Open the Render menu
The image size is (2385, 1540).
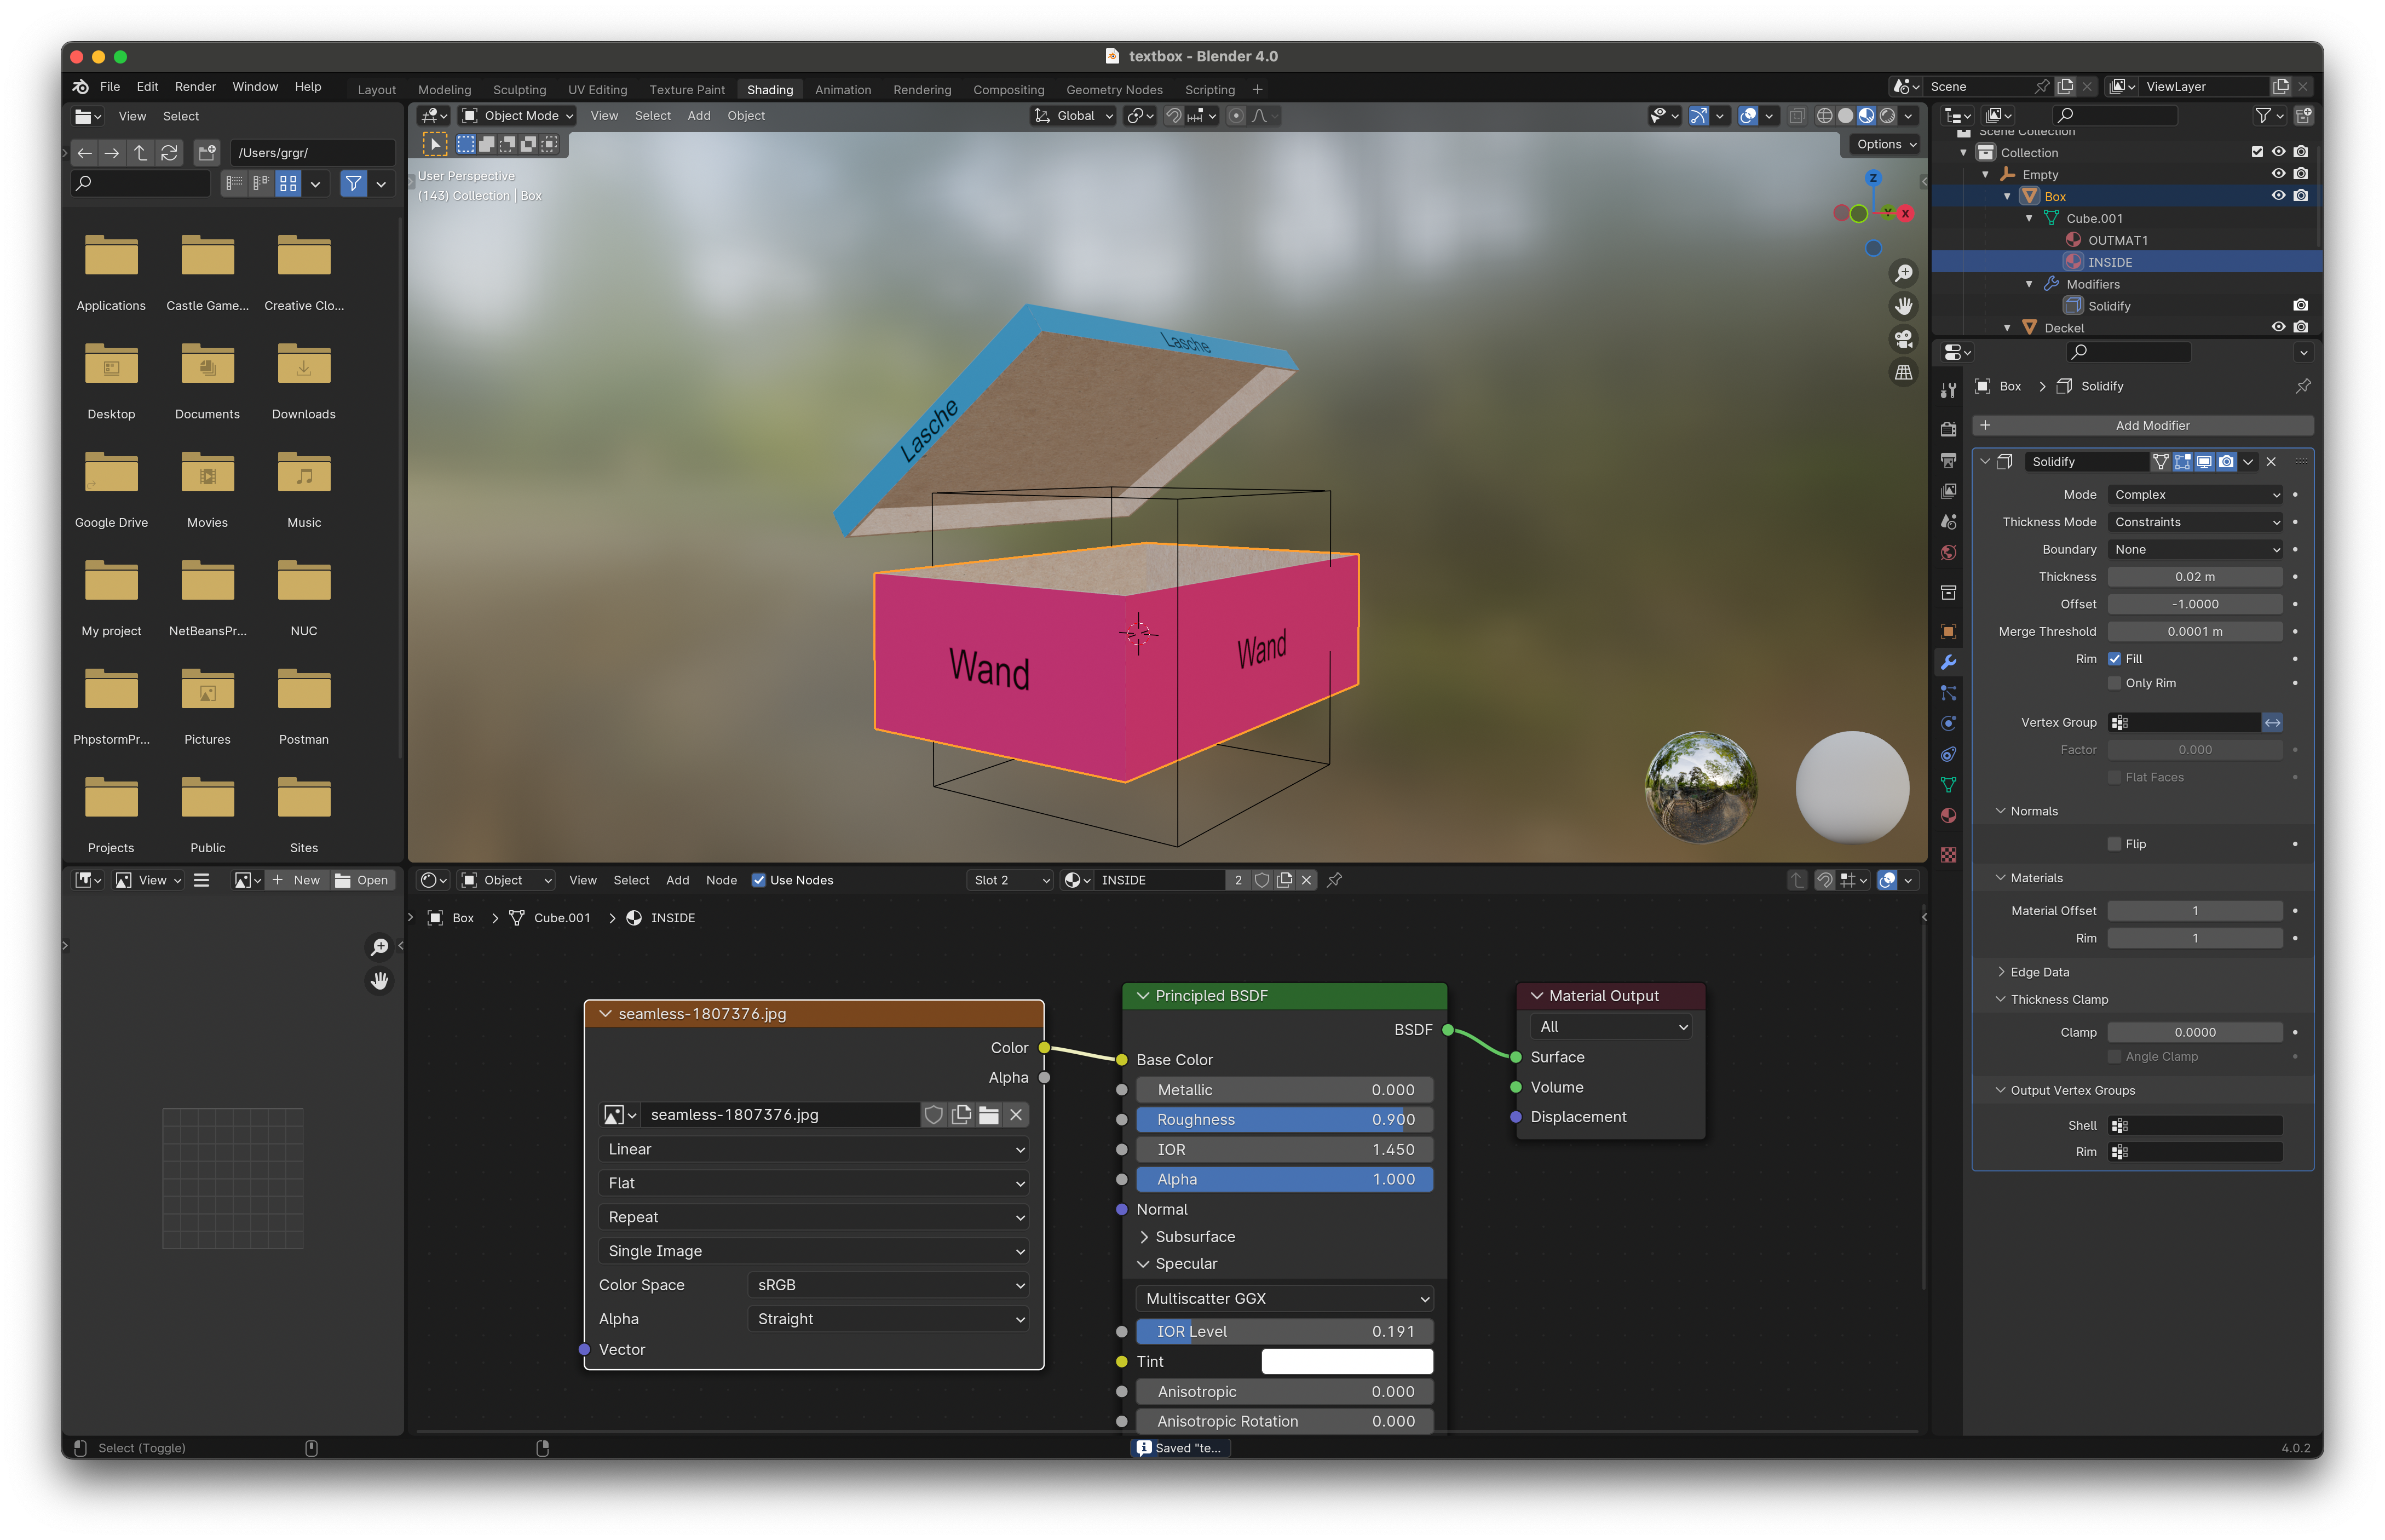(x=195, y=87)
